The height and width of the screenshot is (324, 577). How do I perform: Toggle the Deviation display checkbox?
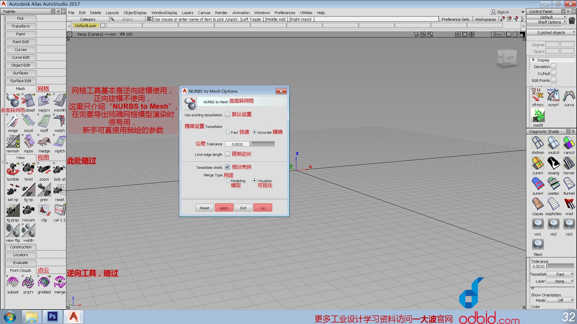[x=554, y=66]
